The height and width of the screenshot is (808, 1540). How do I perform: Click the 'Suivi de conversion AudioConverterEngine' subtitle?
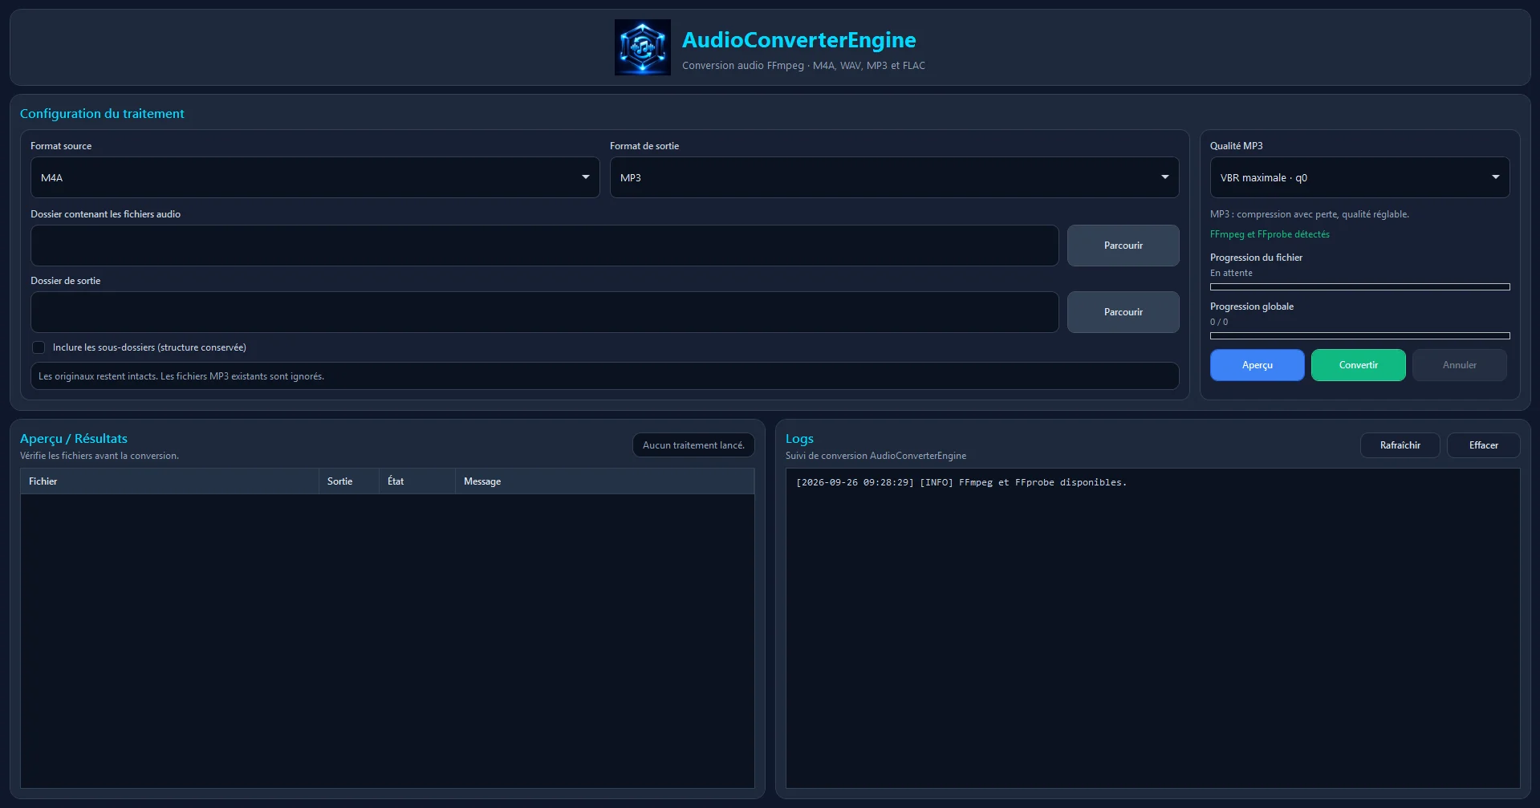tap(876, 456)
